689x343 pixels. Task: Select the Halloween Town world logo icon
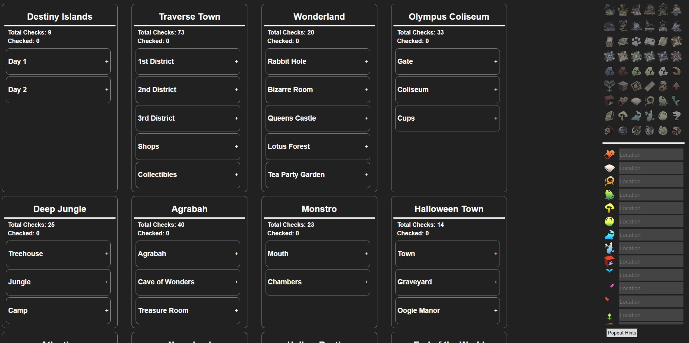[623, 26]
